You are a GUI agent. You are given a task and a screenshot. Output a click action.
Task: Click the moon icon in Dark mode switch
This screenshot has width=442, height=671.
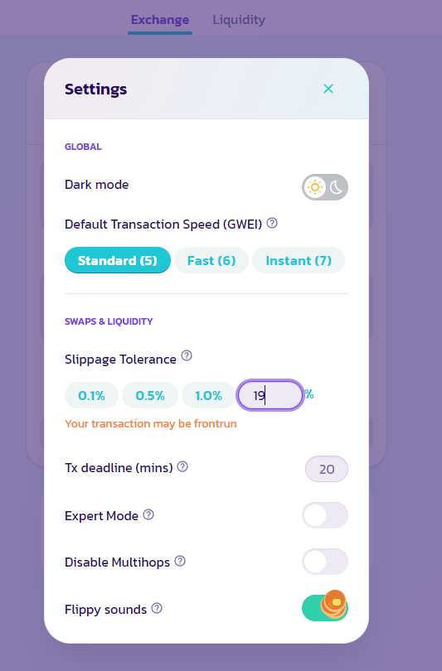[337, 187]
